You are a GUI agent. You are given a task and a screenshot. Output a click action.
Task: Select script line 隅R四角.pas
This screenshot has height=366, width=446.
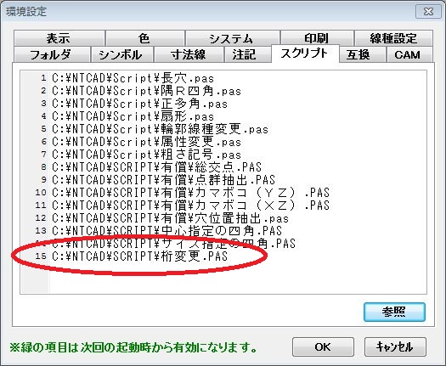point(146,91)
